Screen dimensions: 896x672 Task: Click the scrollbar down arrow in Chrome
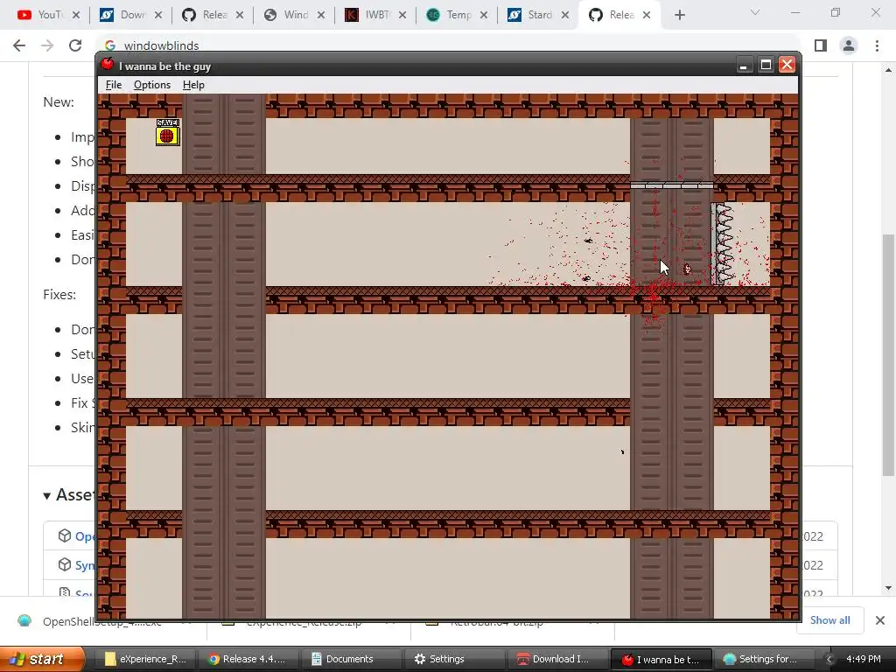click(x=888, y=588)
